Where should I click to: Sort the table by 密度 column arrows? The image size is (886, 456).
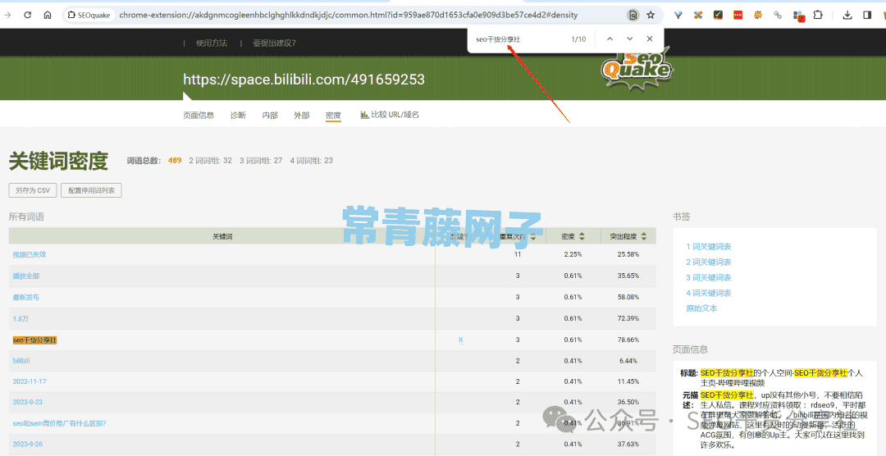[582, 236]
